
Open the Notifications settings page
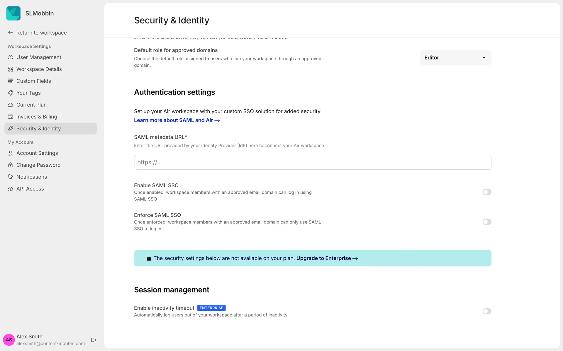pyautogui.click(x=32, y=177)
